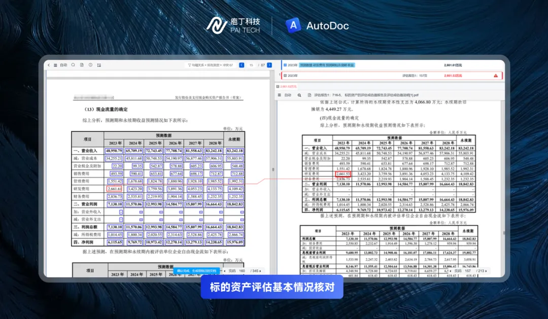This screenshot has height=319, width=548.
Task: Click the right page number field showing 157
Action: (468, 271)
